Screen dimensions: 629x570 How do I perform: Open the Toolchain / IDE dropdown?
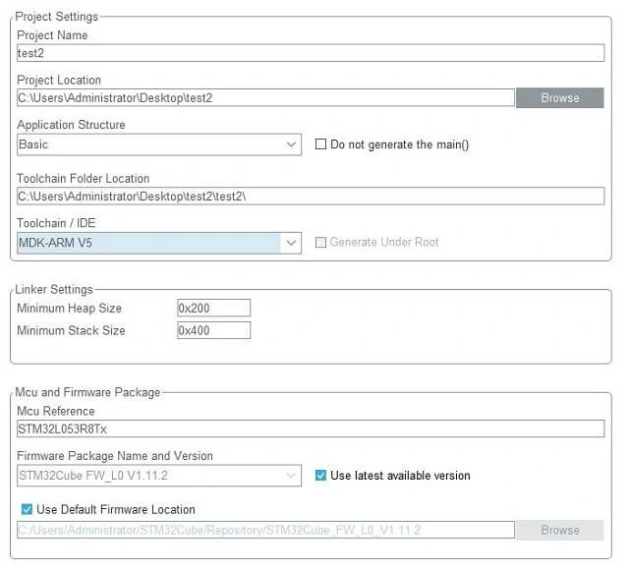[159, 243]
